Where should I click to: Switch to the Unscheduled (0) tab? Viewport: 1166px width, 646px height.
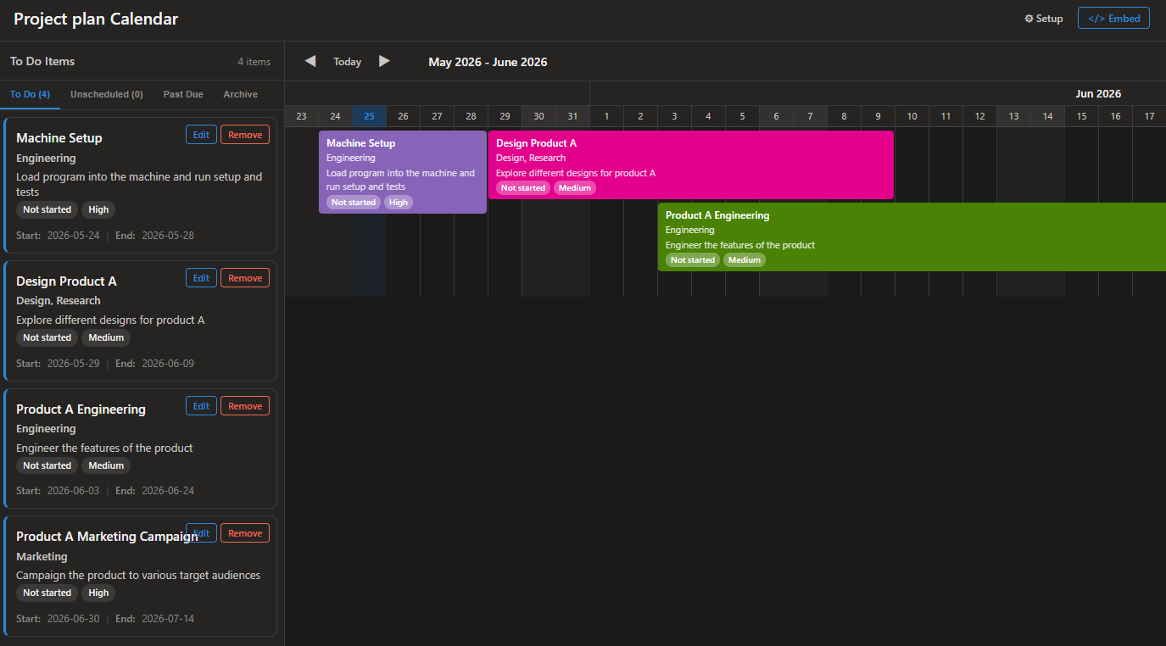[x=107, y=94]
